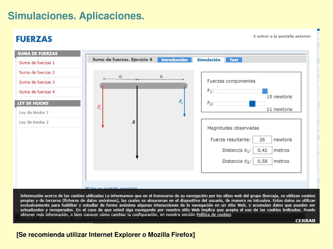Click the 'Fuerzas componentes' heading
Image resolution: width=333 pixels, height=249 pixels.
[231, 81]
